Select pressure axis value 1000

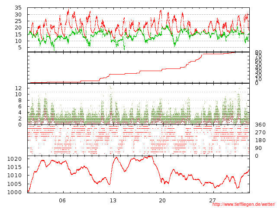(x=14, y=192)
